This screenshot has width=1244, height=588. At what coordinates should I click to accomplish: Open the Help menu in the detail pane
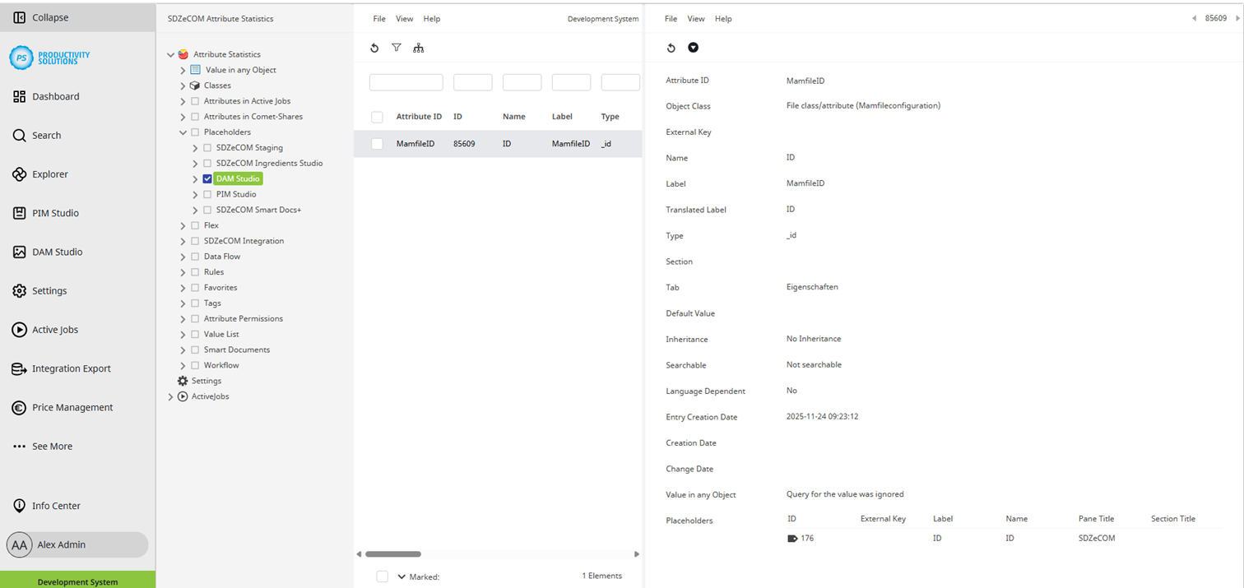coord(723,18)
